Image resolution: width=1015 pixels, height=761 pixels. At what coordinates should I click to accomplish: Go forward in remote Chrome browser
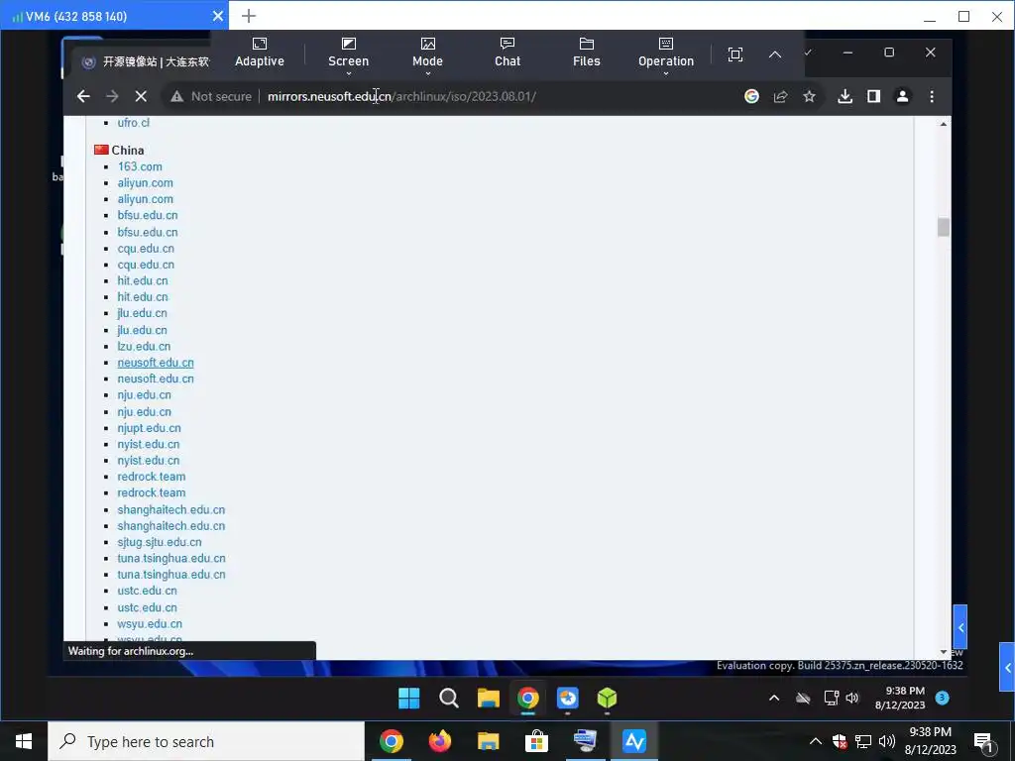tap(112, 96)
